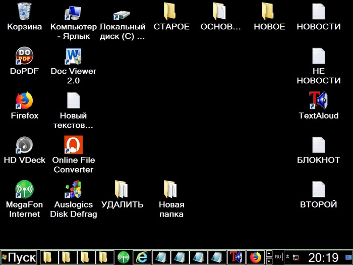The image size is (353, 265).
Task: Open the network status tray icon
Action: pos(296,257)
